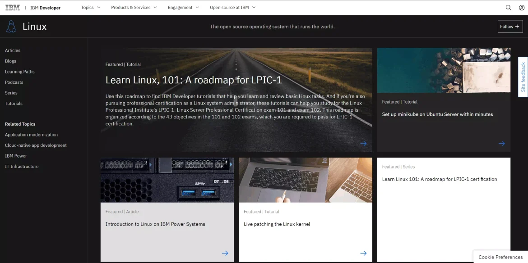This screenshot has height=263, width=528.
Task: Expand the Engagement menu
Action: click(184, 7)
